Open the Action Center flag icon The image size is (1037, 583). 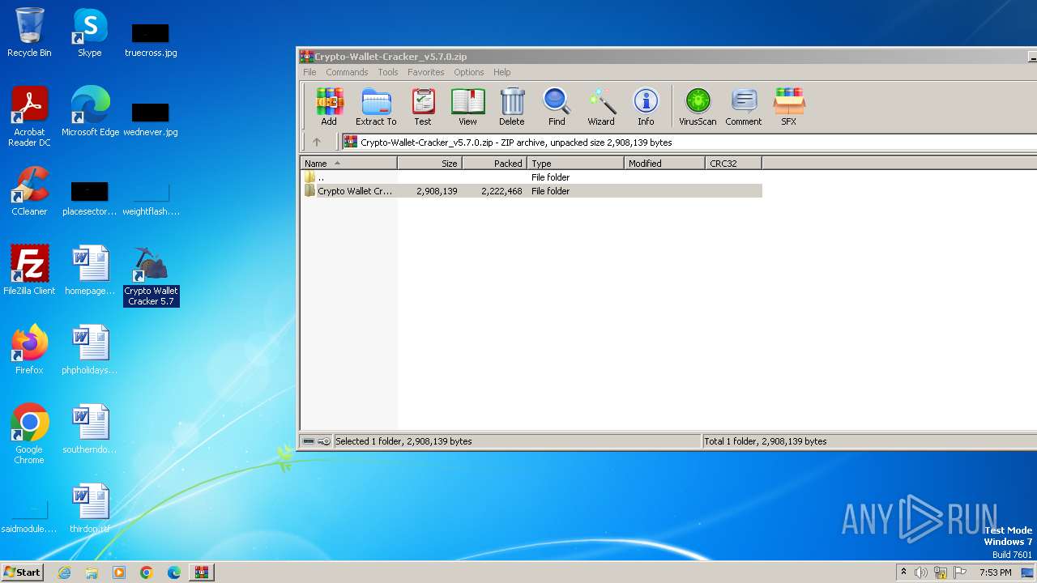(x=960, y=572)
